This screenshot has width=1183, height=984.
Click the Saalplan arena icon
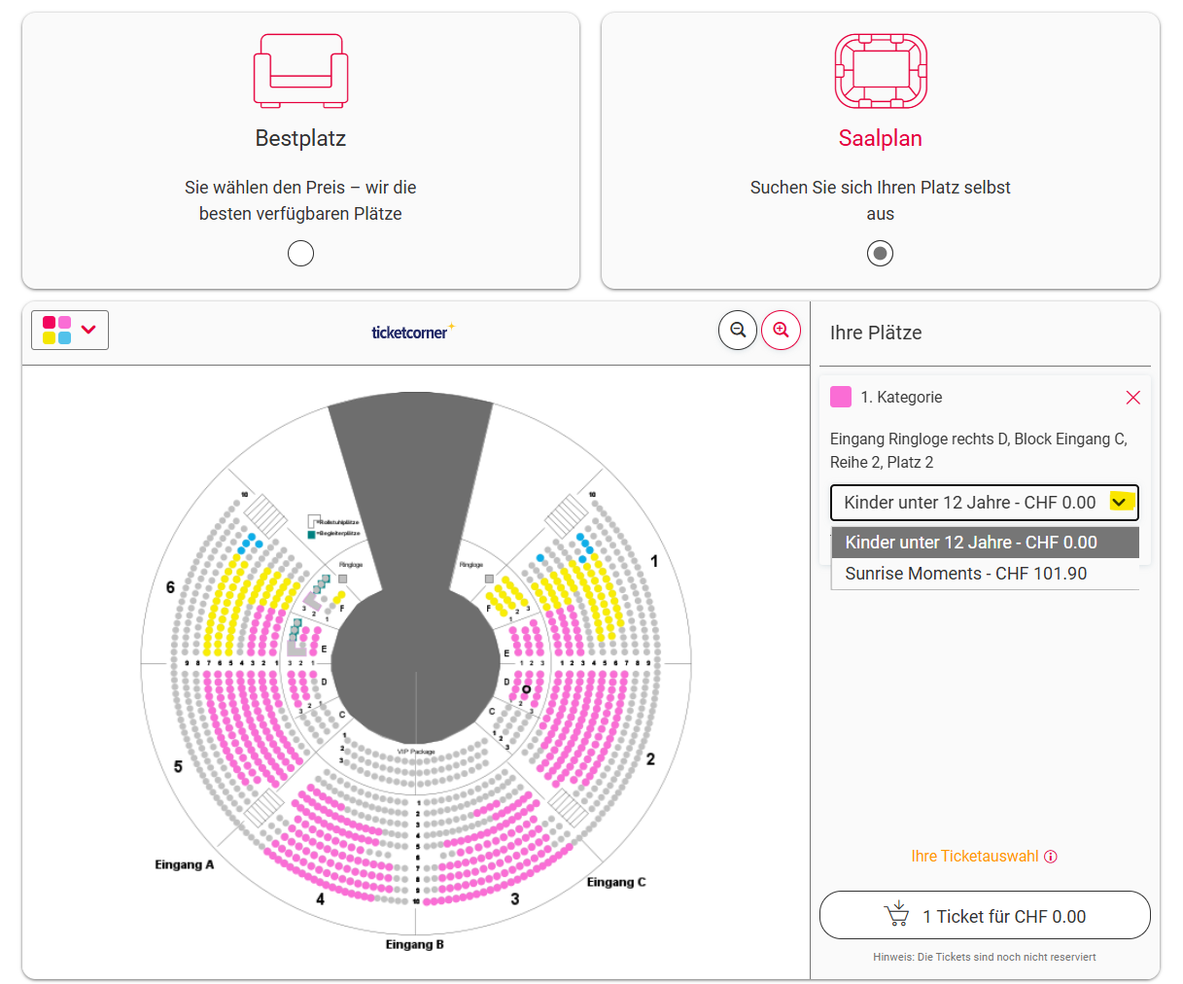[x=881, y=71]
